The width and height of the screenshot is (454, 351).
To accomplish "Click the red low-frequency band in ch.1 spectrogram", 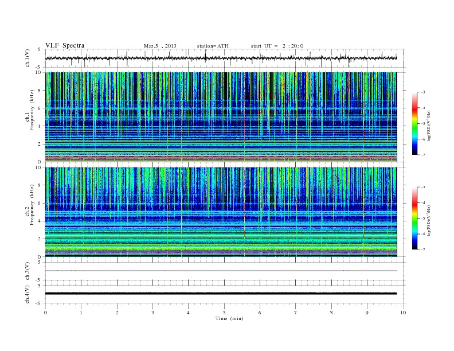I will (221, 157).
